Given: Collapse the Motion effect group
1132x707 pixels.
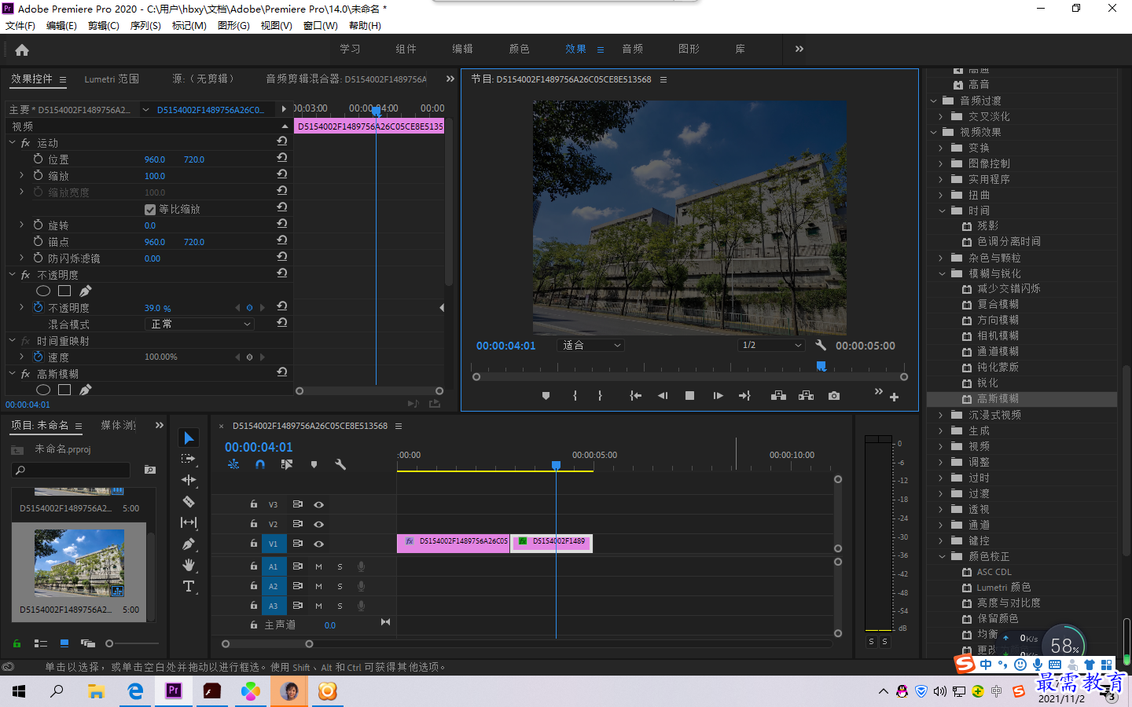Looking at the screenshot, I should pos(13,143).
